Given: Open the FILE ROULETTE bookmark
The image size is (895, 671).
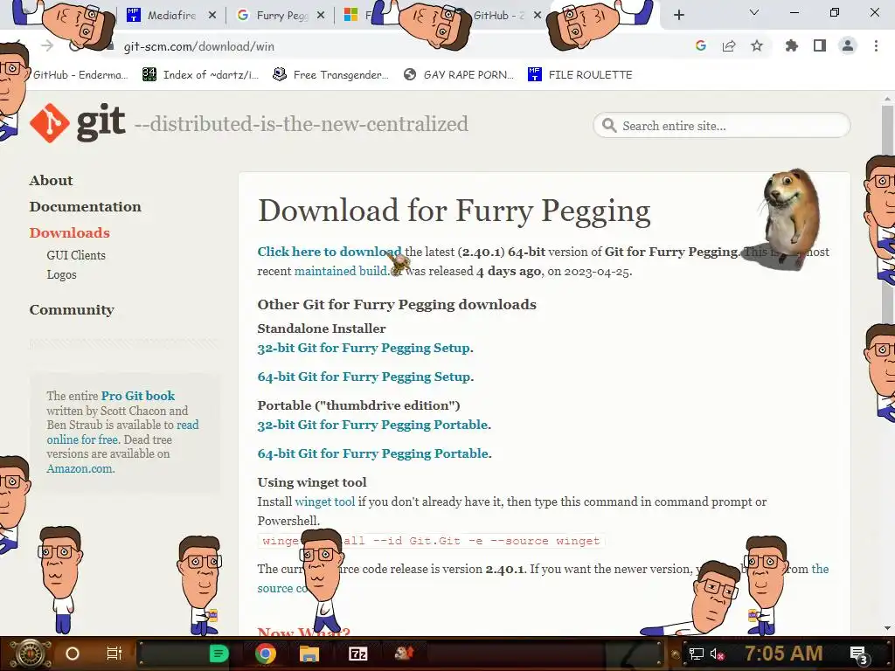Looking at the screenshot, I should tap(580, 75).
